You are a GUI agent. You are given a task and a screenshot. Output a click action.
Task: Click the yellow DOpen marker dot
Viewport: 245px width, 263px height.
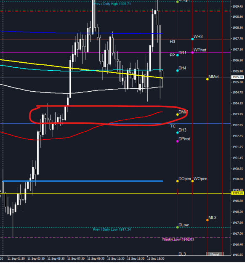click(178, 181)
